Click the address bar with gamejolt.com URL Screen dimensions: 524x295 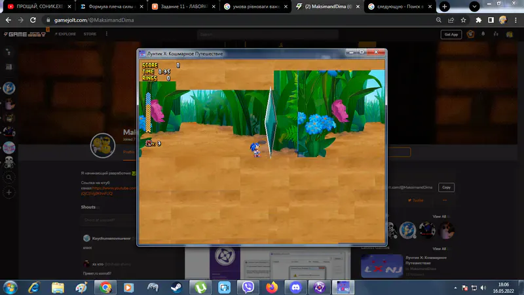239,20
